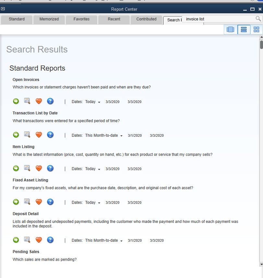Open the Open Invoices report title

26,80
